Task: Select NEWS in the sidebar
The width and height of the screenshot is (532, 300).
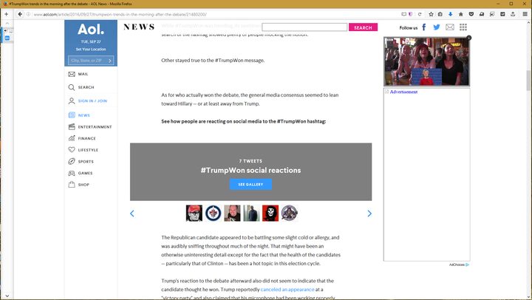Action: click(x=83, y=115)
